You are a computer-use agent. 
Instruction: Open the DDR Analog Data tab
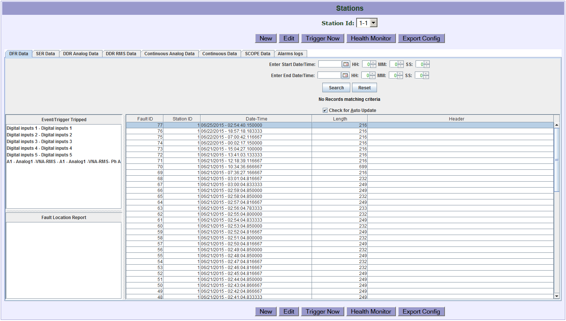pos(81,54)
